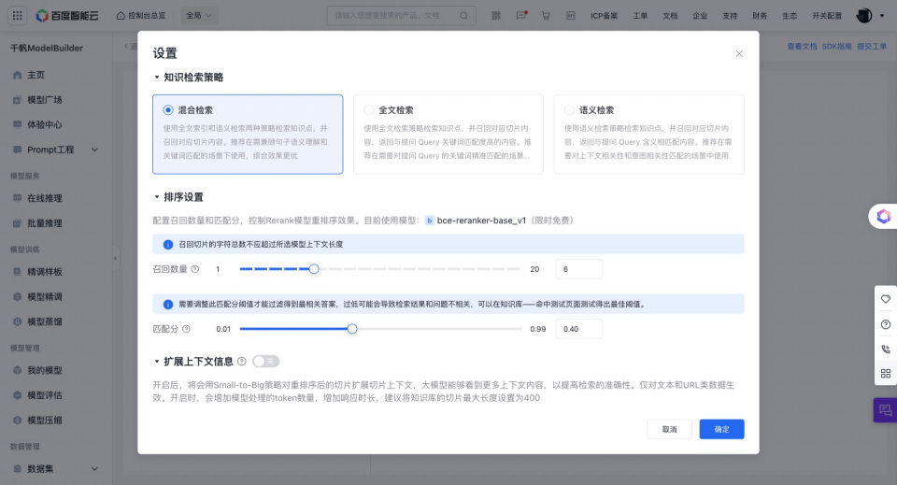Open the ICP备案 menu item
The image size is (897, 485).
point(605,16)
